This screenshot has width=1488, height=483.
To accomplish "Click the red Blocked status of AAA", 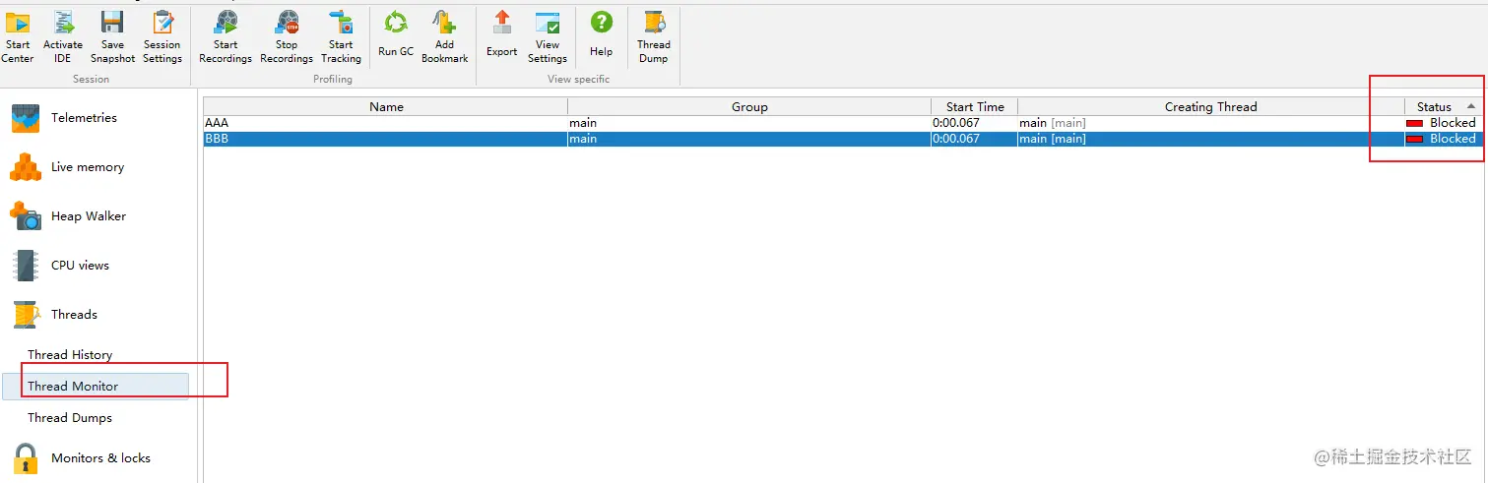I will pyautogui.click(x=1442, y=123).
